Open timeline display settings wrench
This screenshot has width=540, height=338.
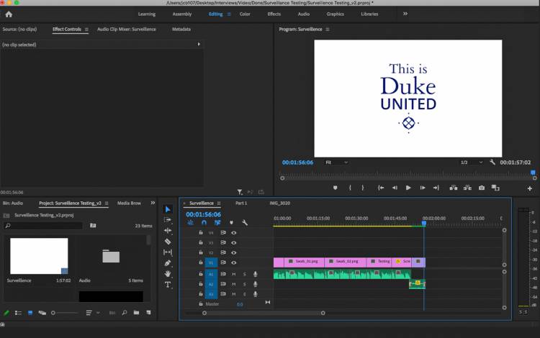[x=245, y=222]
